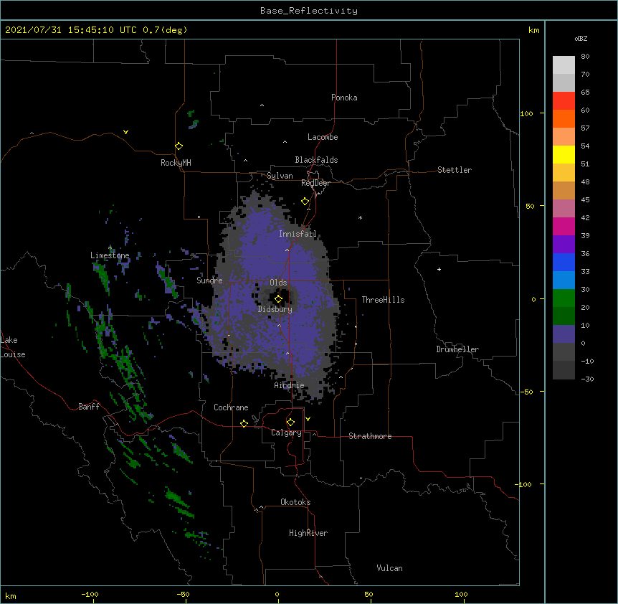
Task: Select the green 20–30 dBZ legend swatch
Action: pos(564,298)
